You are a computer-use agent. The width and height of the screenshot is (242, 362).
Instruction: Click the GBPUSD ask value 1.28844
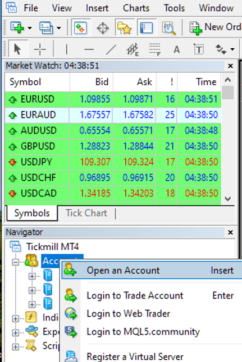[x=138, y=146]
